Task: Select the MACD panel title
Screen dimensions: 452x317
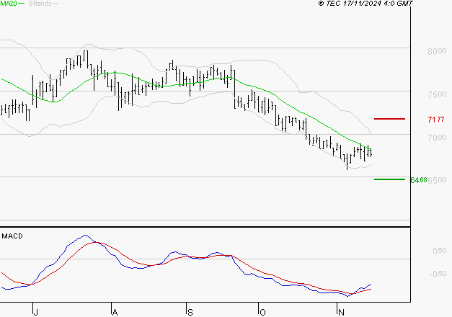Action: point(12,236)
